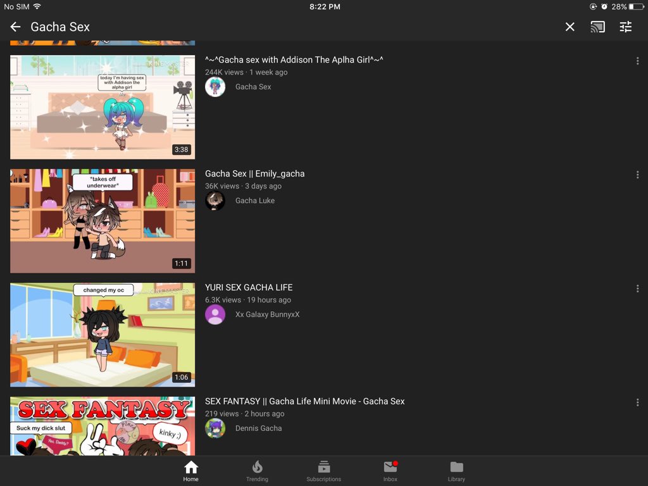Tap the 1:11 duration badge
The image size is (648, 486).
tap(182, 263)
